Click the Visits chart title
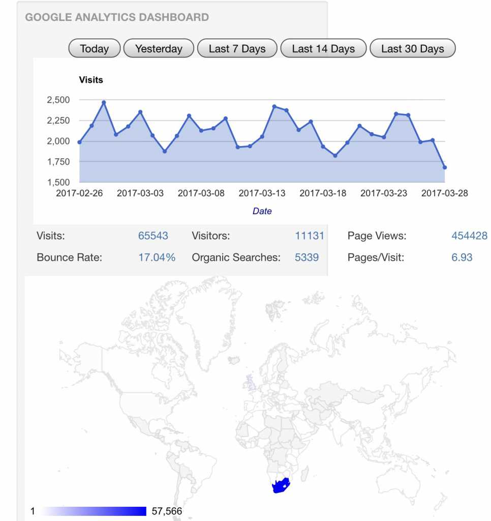491x521 pixels. 91,80
